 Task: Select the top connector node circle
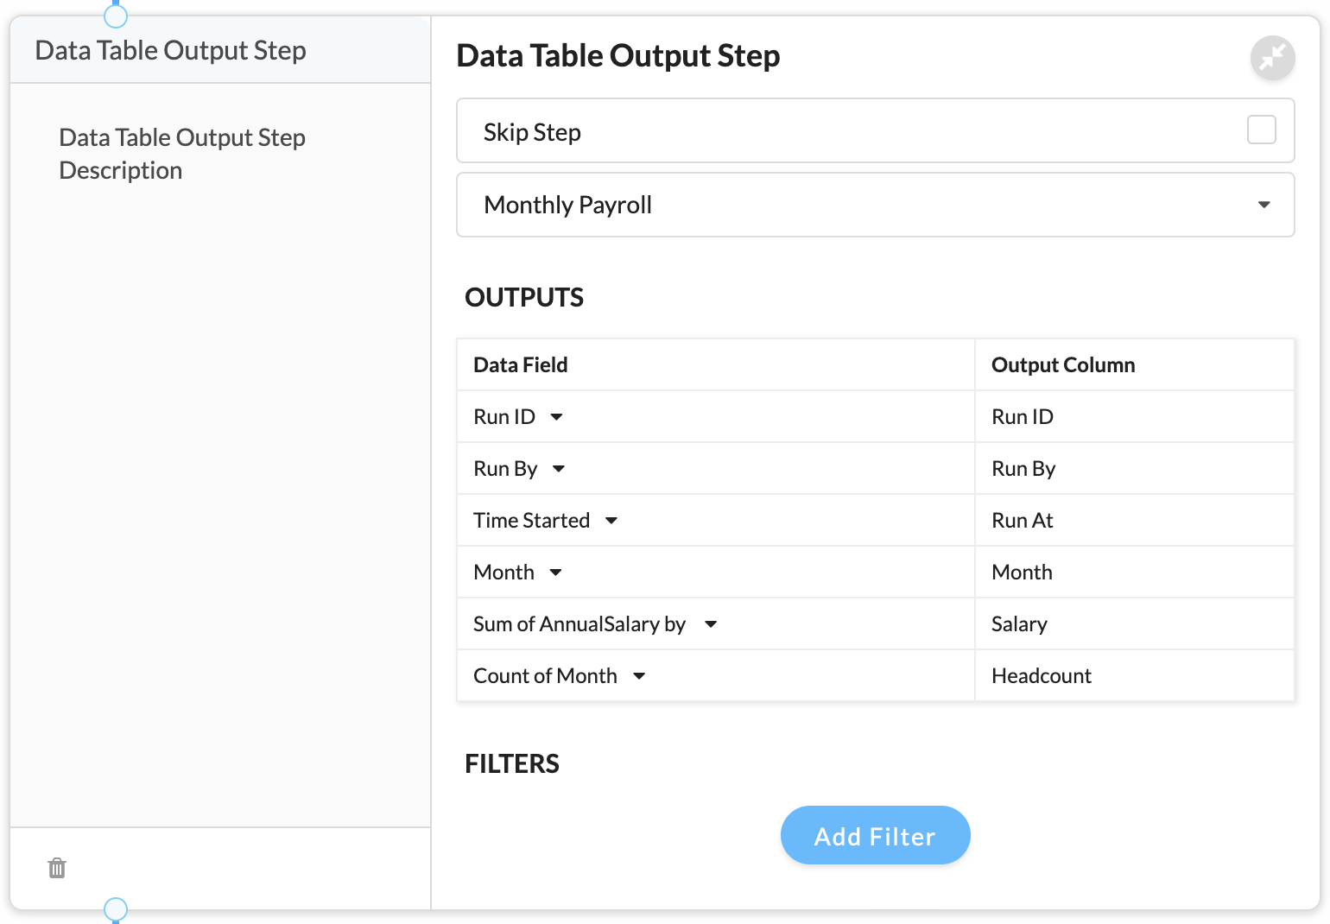[116, 16]
